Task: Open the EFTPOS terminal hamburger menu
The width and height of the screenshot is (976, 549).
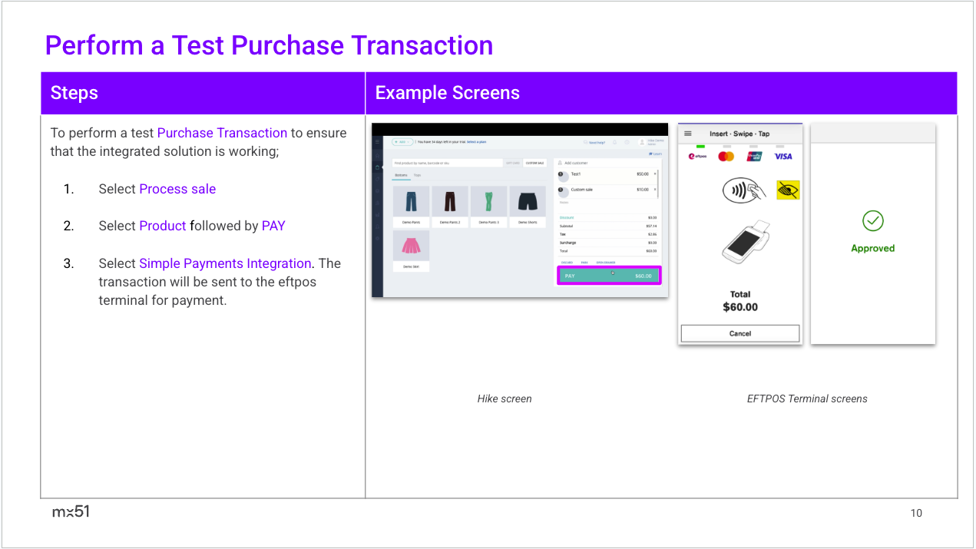Action: pyautogui.click(x=688, y=134)
